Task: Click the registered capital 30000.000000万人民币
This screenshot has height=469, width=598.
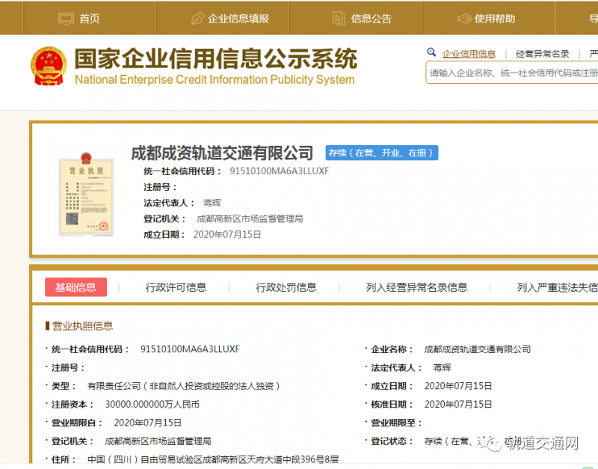Action: pyautogui.click(x=152, y=405)
